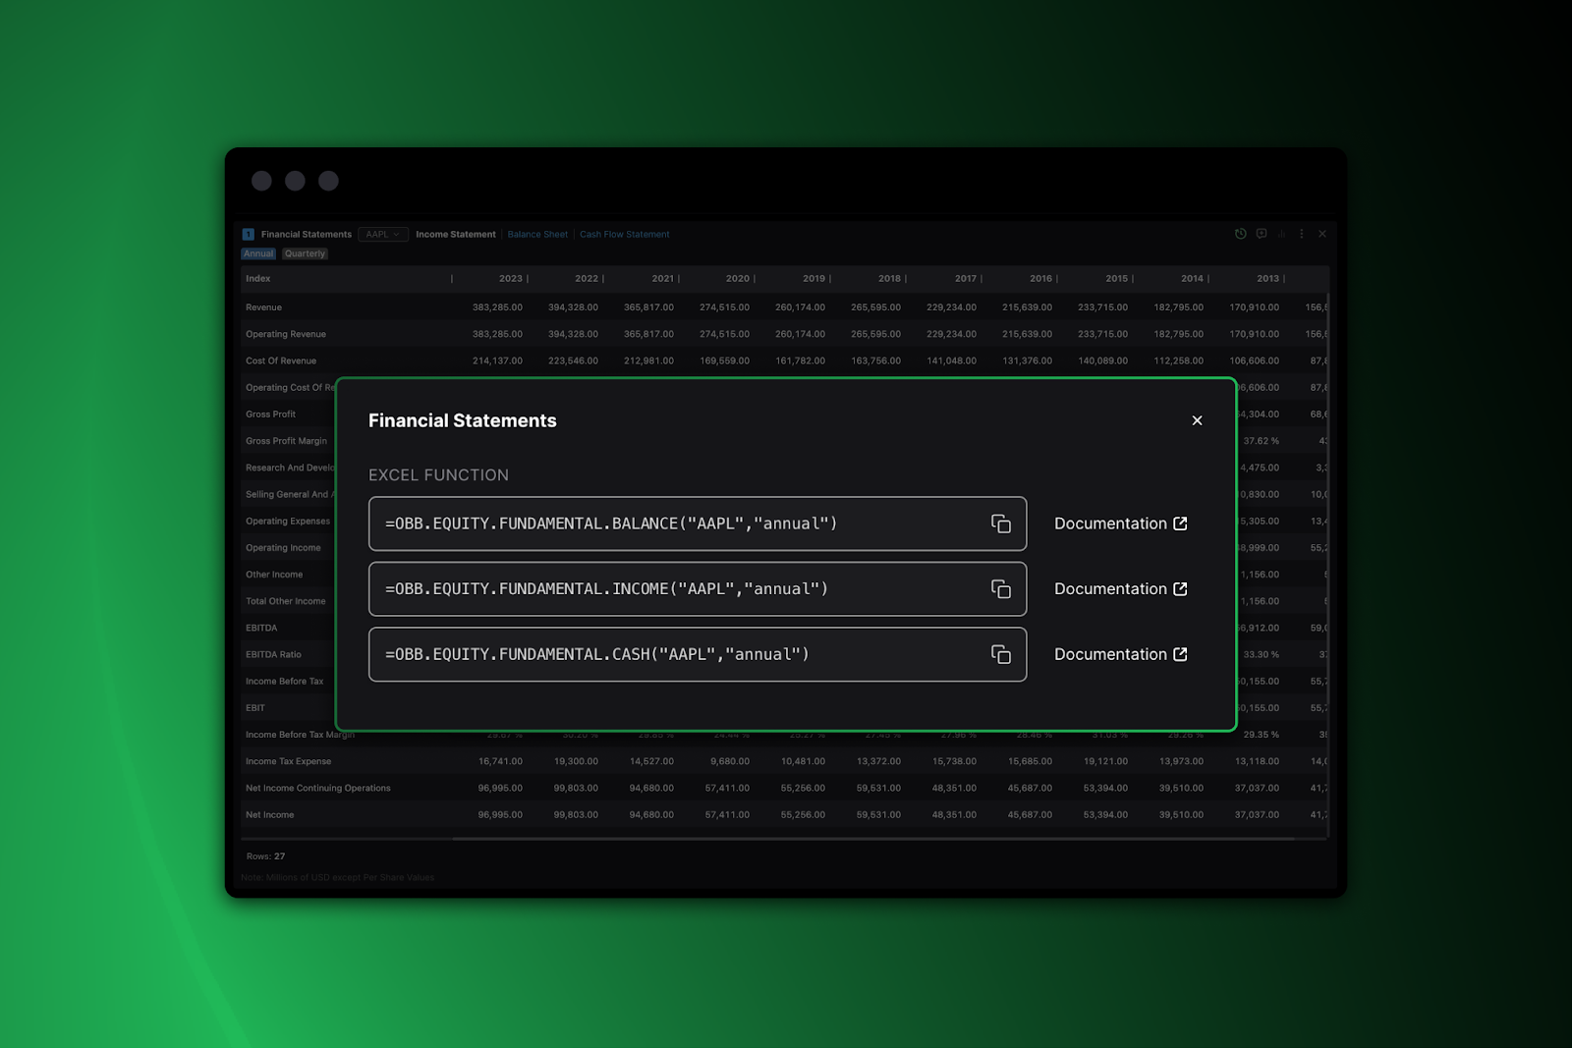Screen dimensions: 1572x1048
Task: Open Documentation link for INCOME function
Action: [1120, 589]
